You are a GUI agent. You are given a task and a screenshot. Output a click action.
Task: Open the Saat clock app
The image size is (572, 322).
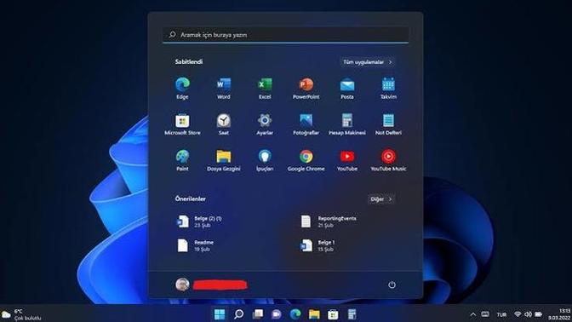pos(223,124)
